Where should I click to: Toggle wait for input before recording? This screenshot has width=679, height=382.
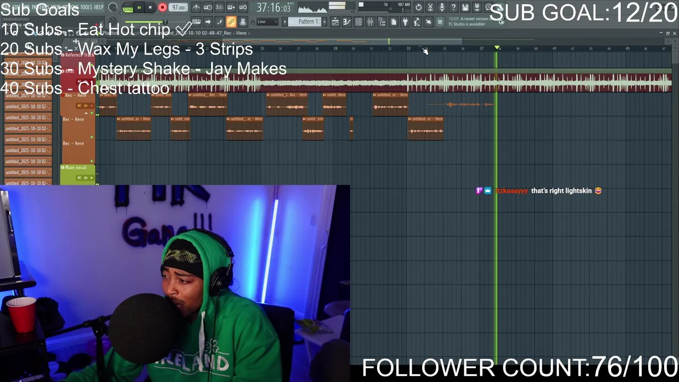(x=208, y=8)
